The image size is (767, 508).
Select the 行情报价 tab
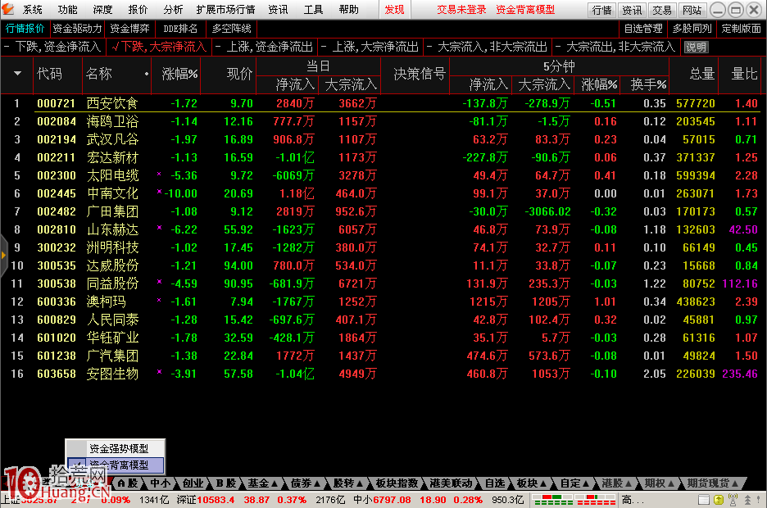(25, 29)
